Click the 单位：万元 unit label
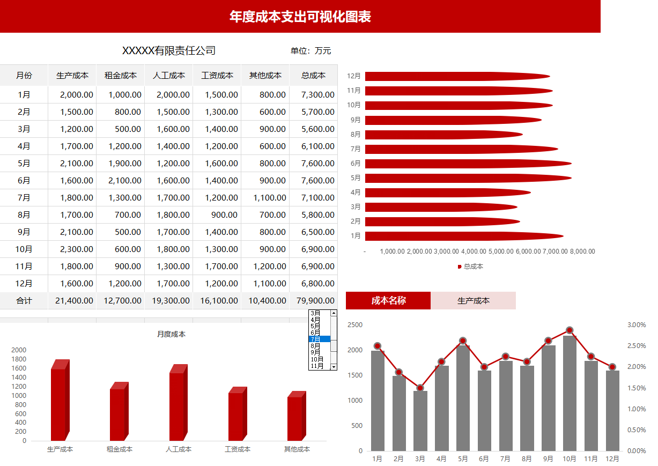Image resolution: width=658 pixels, height=466 pixels. [311, 51]
